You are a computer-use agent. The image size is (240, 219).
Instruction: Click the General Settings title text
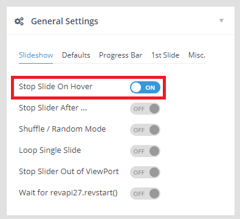point(64,21)
